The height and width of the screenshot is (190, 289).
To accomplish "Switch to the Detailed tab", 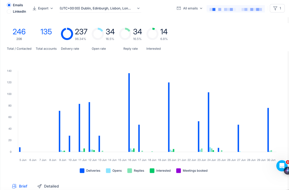I will (48, 186).
